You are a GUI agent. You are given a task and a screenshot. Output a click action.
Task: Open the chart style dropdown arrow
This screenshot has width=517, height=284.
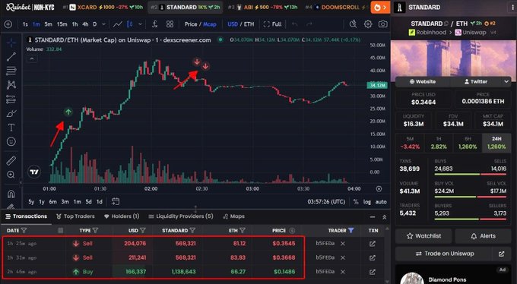[140, 24]
